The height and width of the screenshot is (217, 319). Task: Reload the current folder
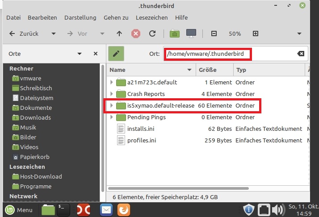pos(152,33)
